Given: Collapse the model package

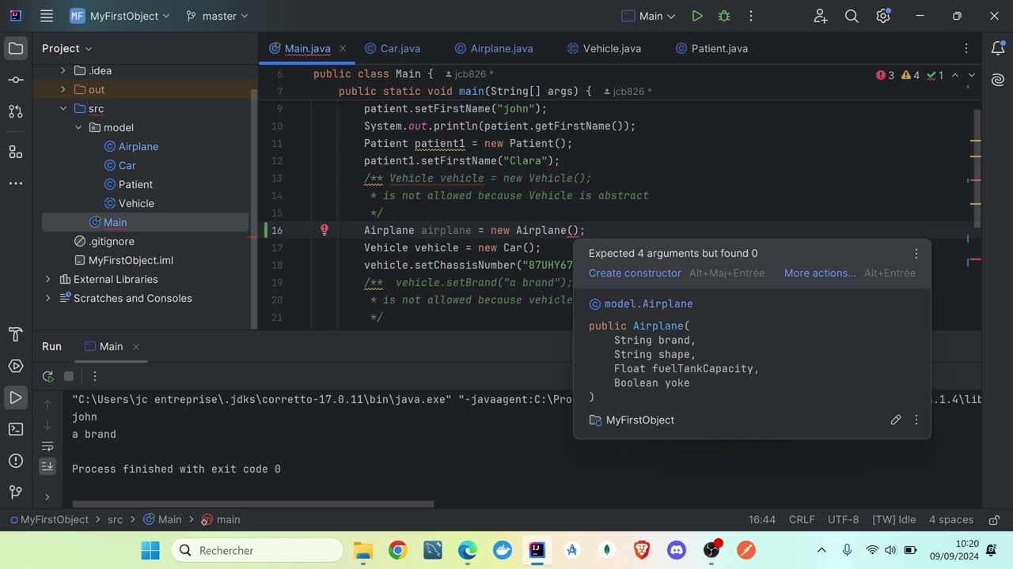Looking at the screenshot, I should coord(78,127).
